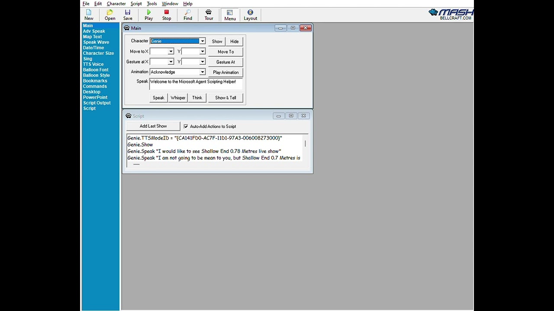Screen dimensions: 554x311
Task: Maximize the Main window
Action: click(293, 28)
